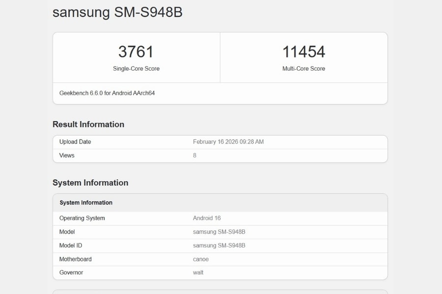Click the February 16 2026 upload date value
The image size is (442, 294).
tap(228, 142)
